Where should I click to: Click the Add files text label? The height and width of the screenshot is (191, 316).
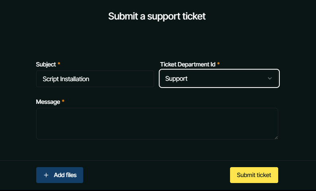coord(65,175)
